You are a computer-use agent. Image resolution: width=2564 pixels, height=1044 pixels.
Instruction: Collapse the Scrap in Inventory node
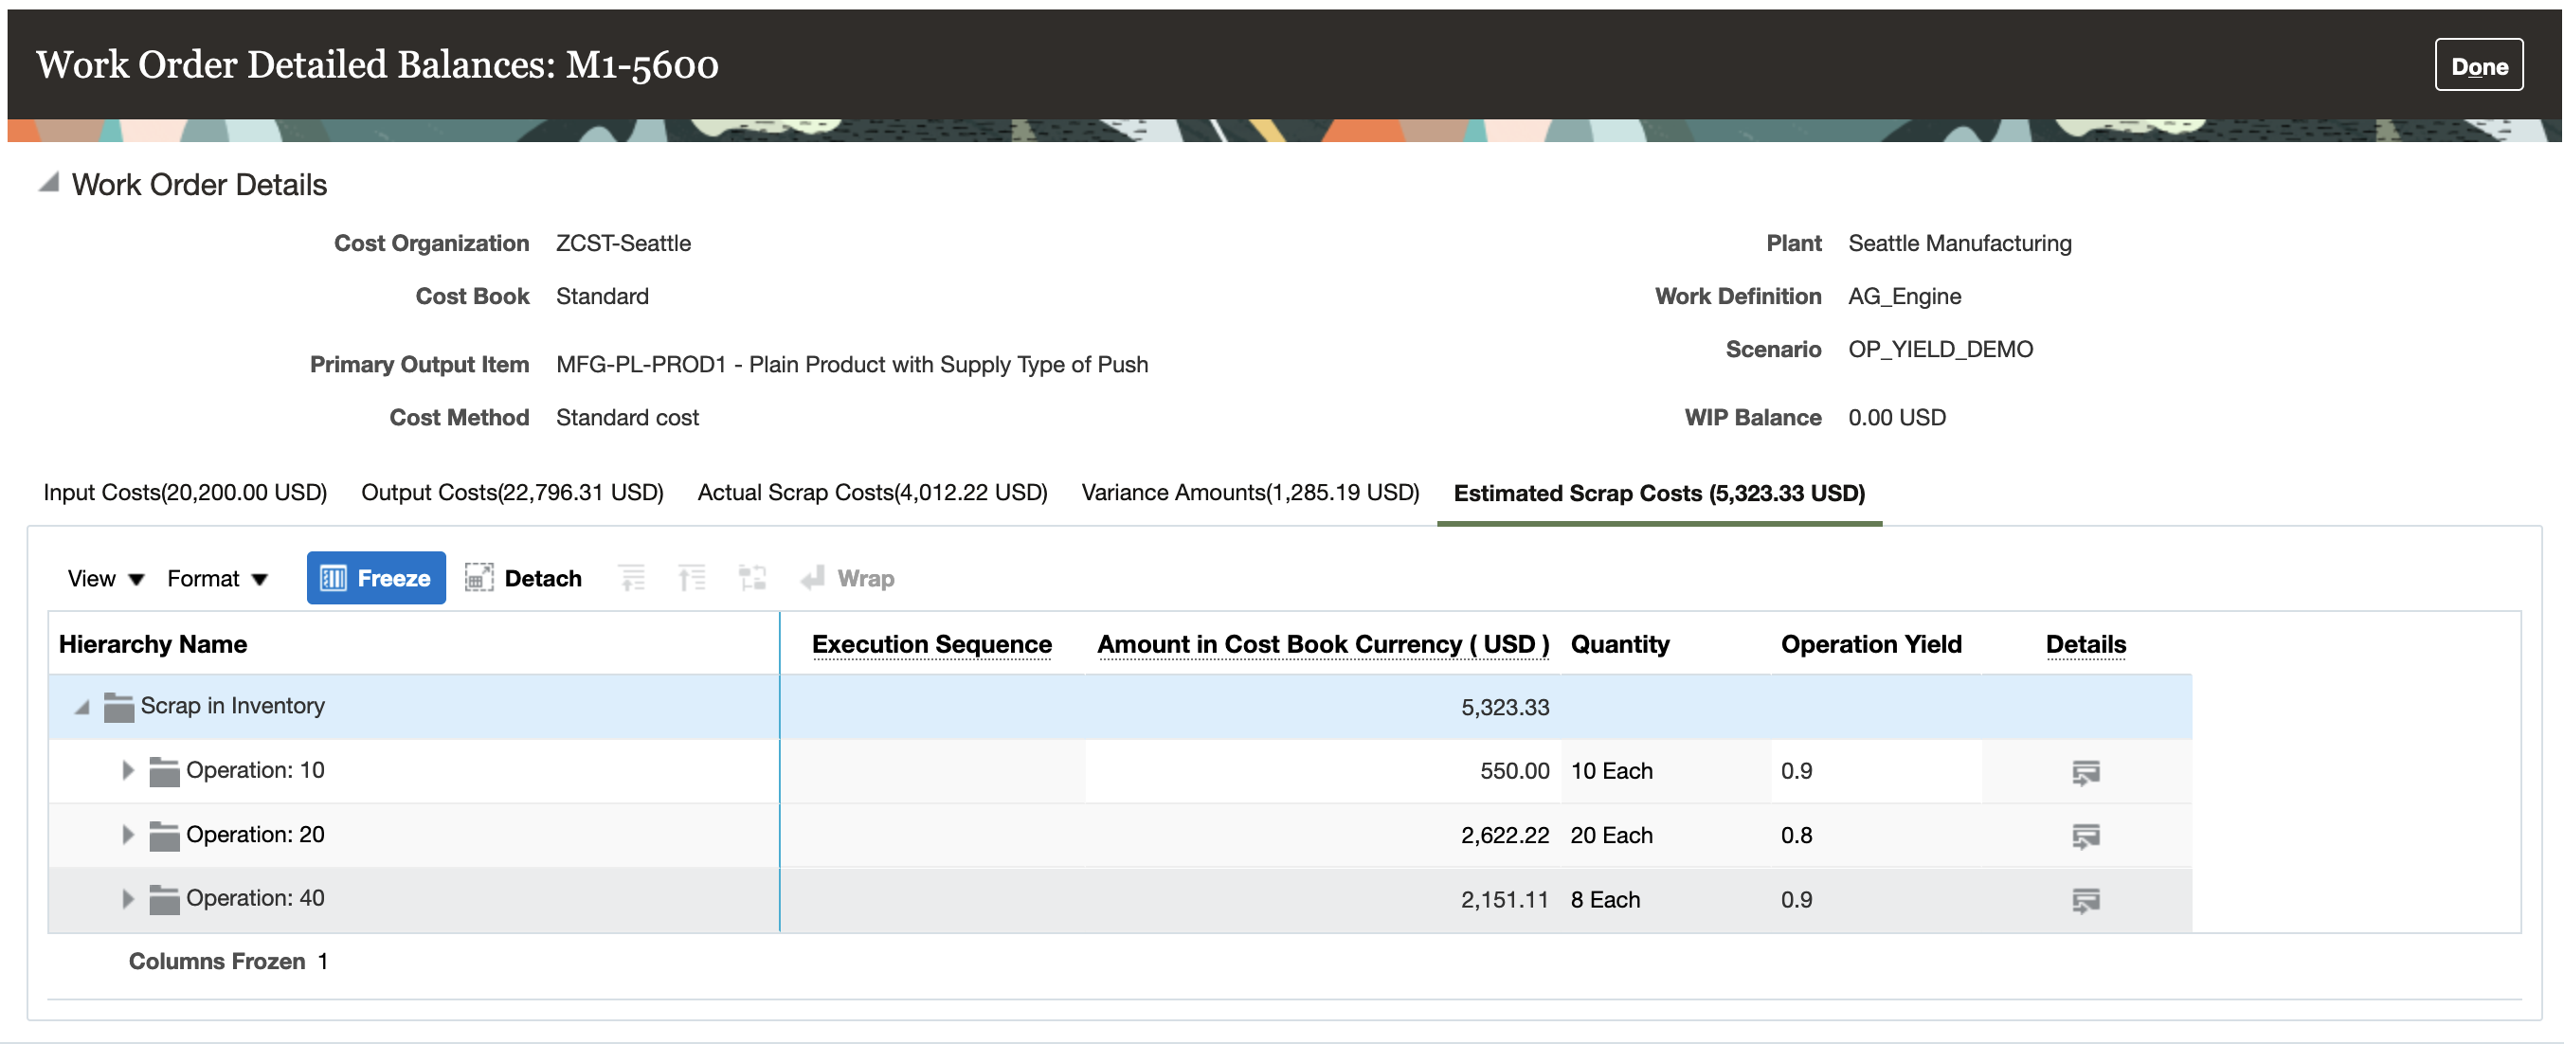82,708
